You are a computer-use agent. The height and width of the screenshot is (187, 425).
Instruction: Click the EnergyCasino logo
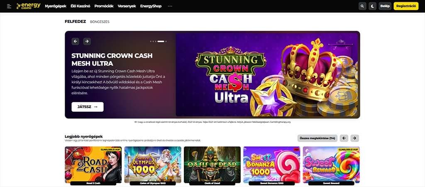[x=29, y=6]
